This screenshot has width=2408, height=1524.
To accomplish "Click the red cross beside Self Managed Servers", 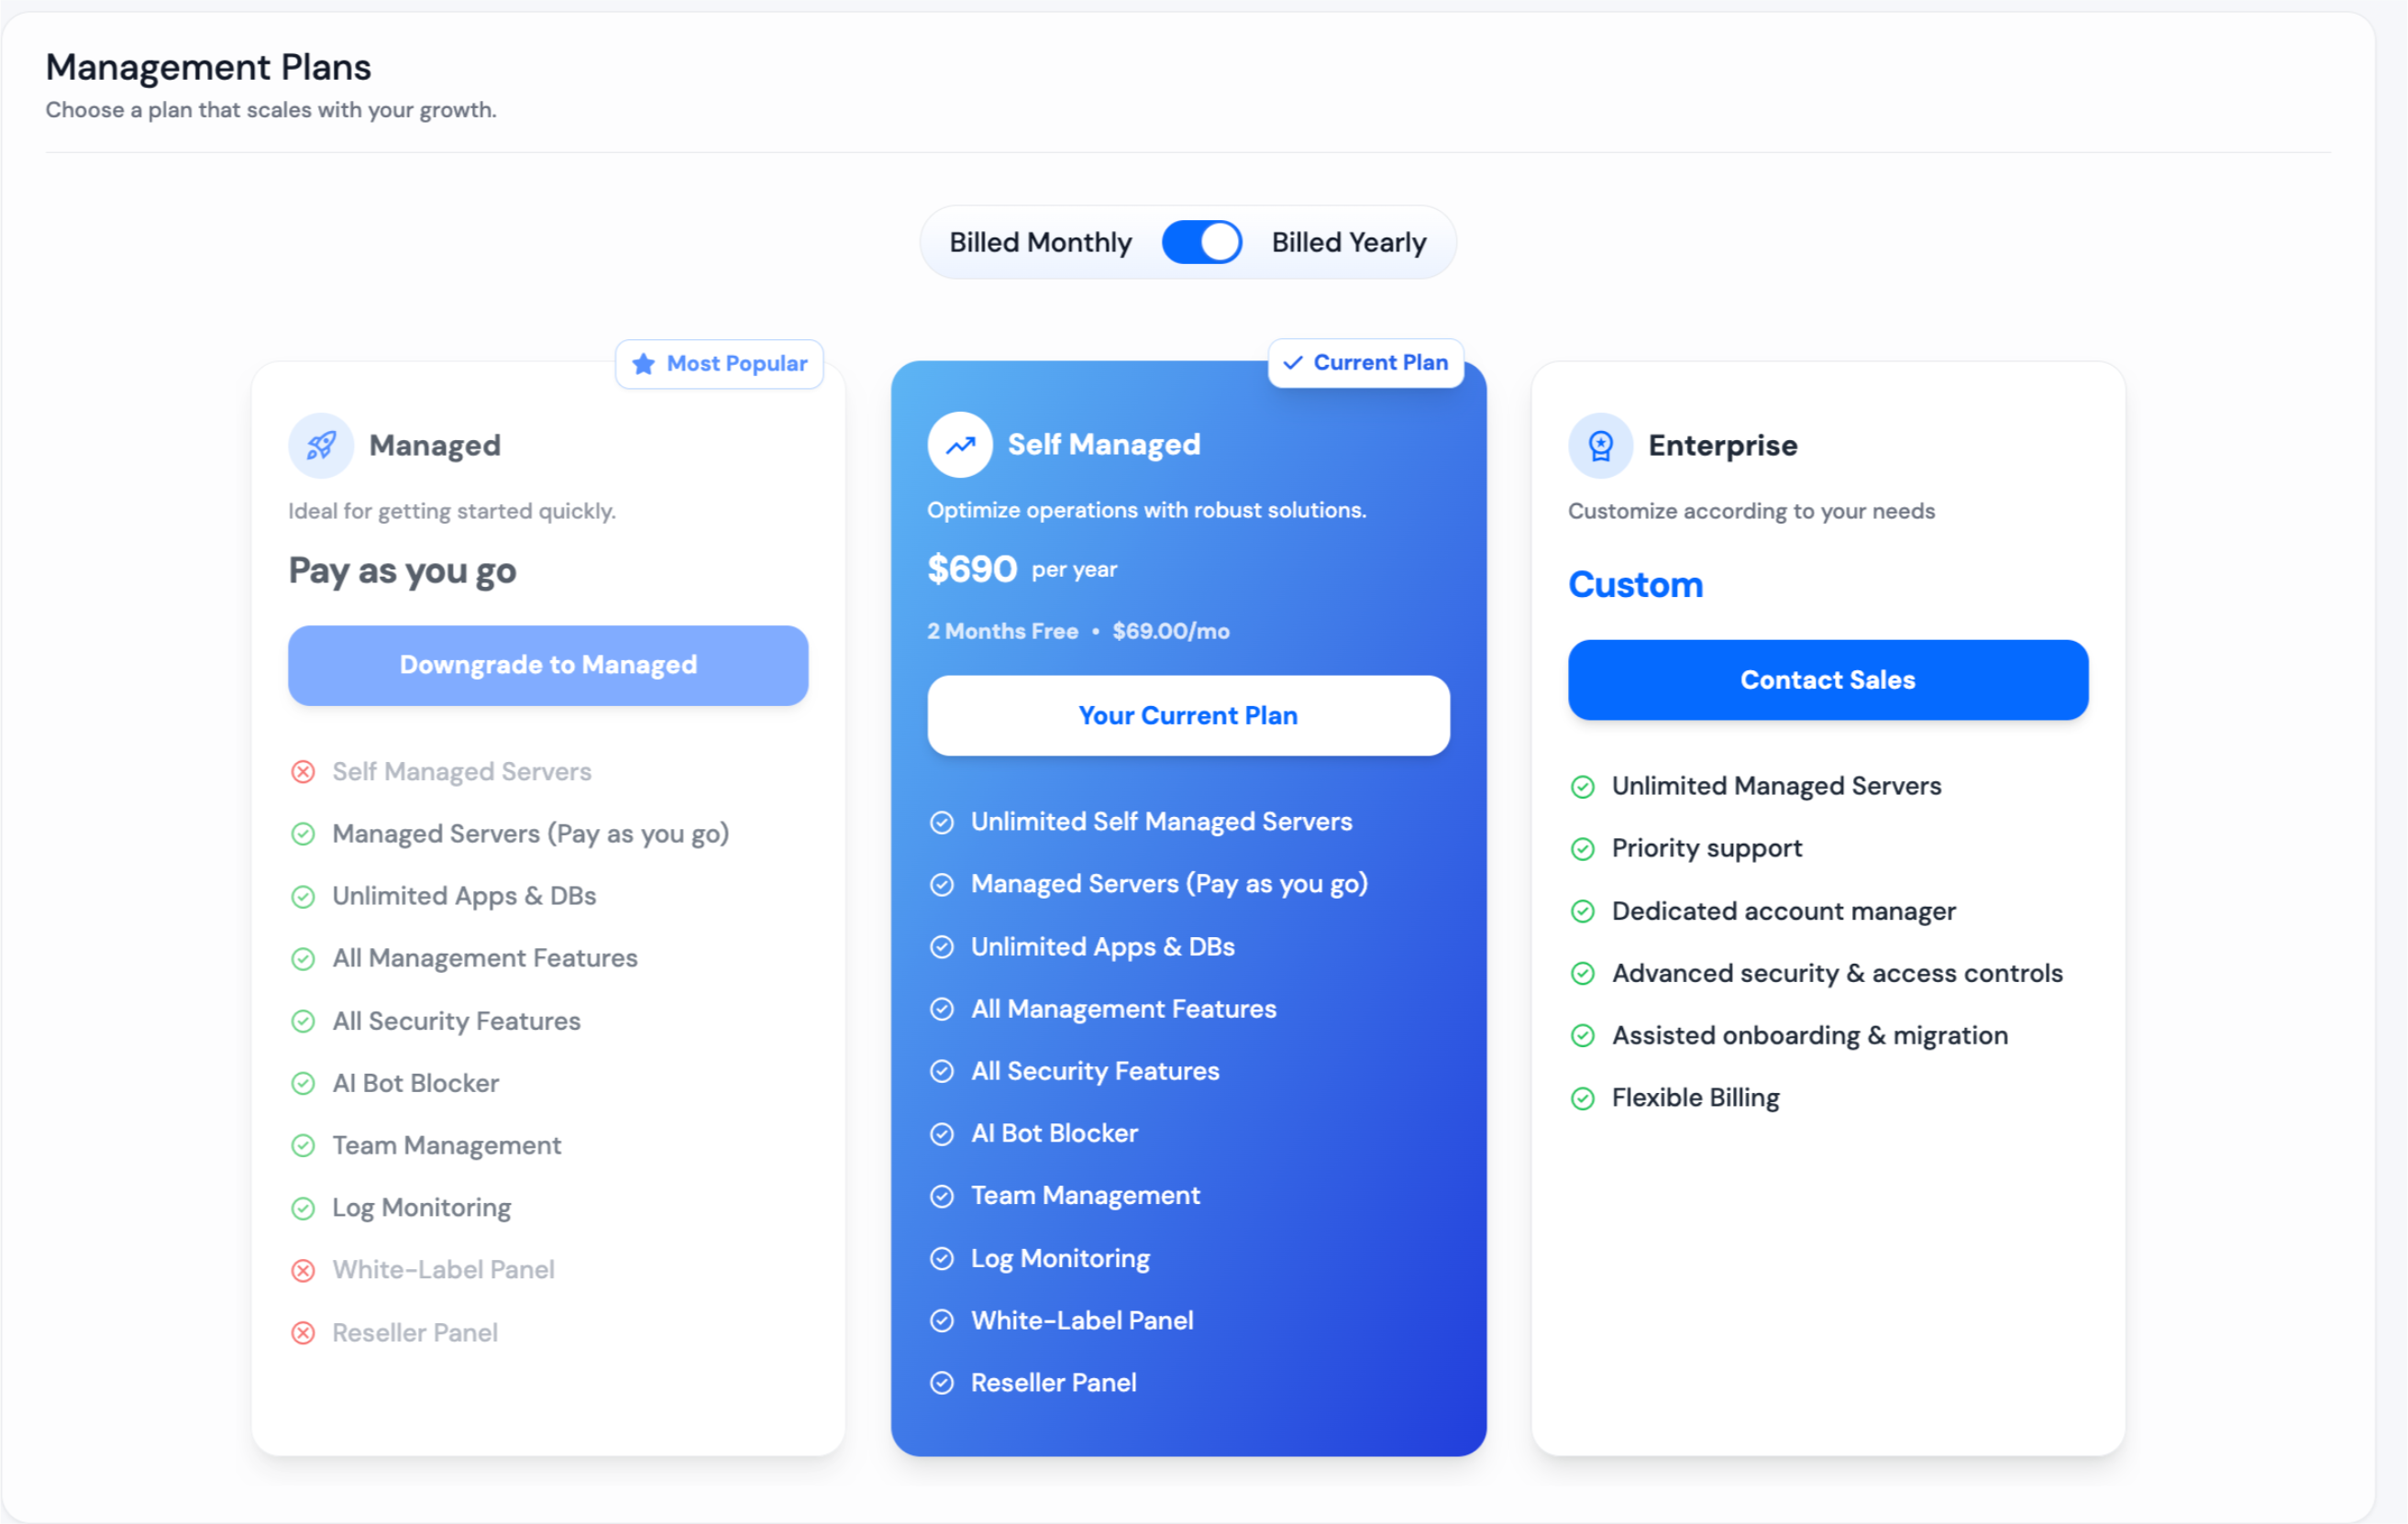I will click(x=304, y=771).
